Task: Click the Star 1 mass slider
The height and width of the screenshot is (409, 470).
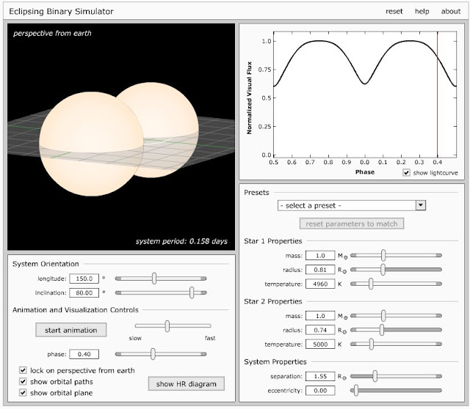Action: [x=396, y=256]
